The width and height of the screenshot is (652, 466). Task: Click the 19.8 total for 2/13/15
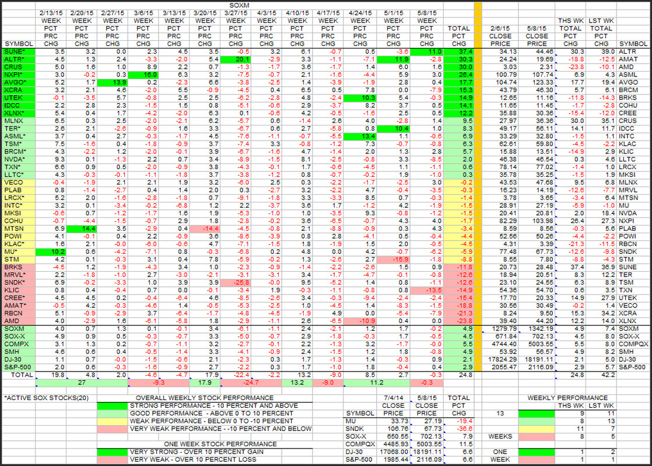[58, 375]
